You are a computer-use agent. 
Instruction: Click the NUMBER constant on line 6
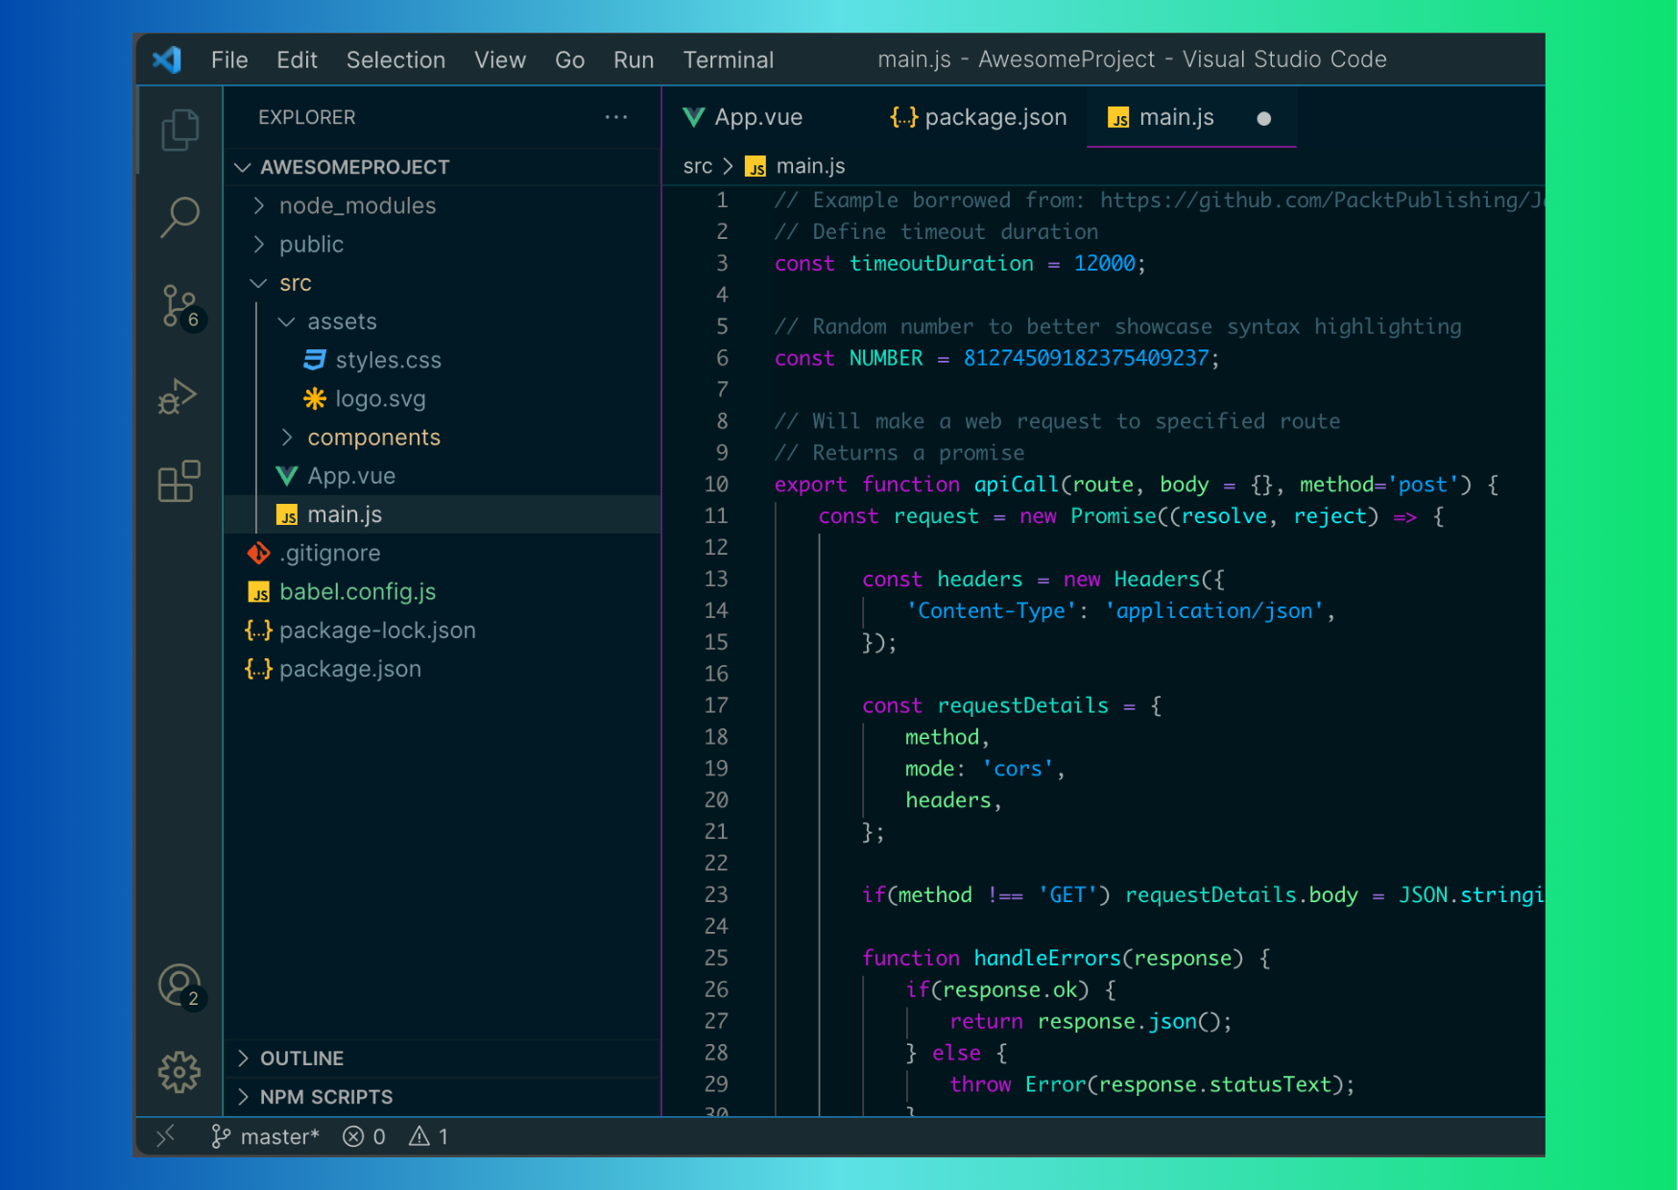click(x=885, y=358)
